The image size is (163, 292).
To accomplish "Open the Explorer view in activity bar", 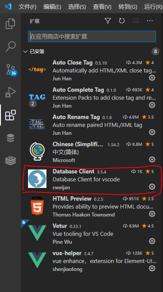I will [11, 24].
